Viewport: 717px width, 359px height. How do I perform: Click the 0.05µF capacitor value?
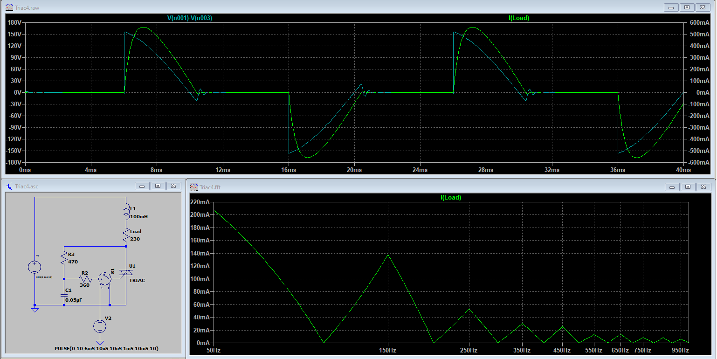[x=74, y=300]
